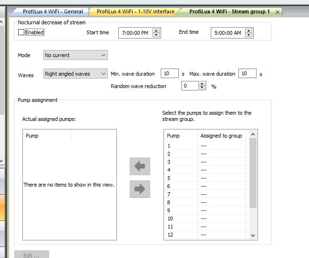Switch to ProfiLux 4 WiFi - General tab
The image size is (309, 258).
click(x=52, y=11)
